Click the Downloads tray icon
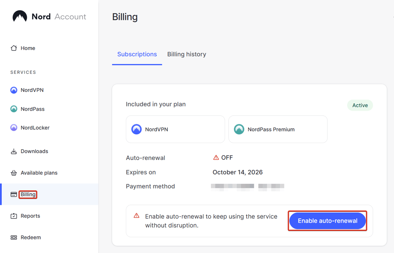The height and width of the screenshot is (253, 394). tap(14, 151)
